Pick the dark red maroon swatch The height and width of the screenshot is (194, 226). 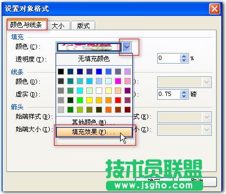tap(128, 110)
